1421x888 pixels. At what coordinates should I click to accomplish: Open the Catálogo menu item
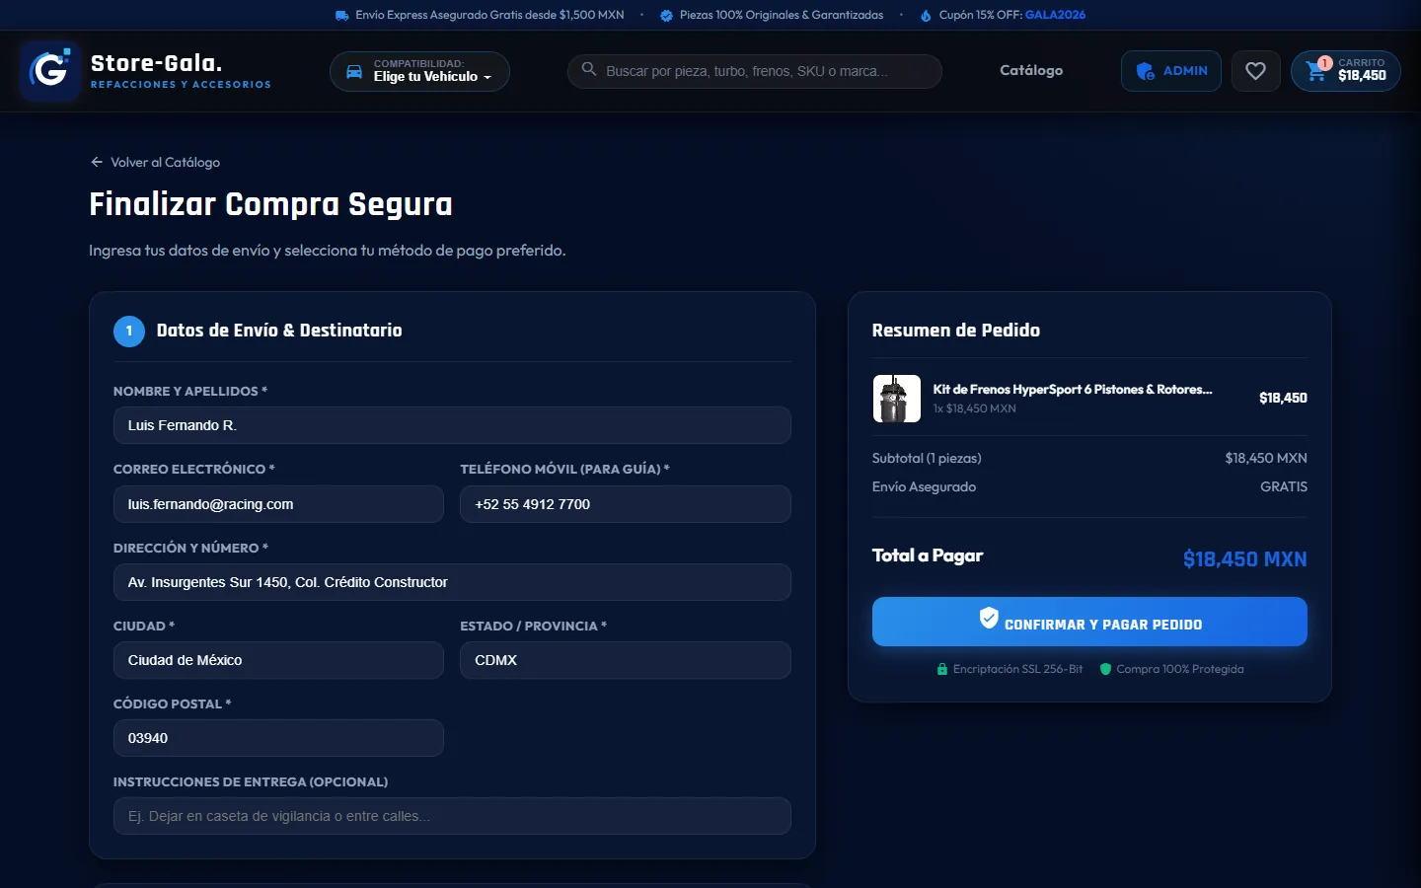tap(1031, 70)
